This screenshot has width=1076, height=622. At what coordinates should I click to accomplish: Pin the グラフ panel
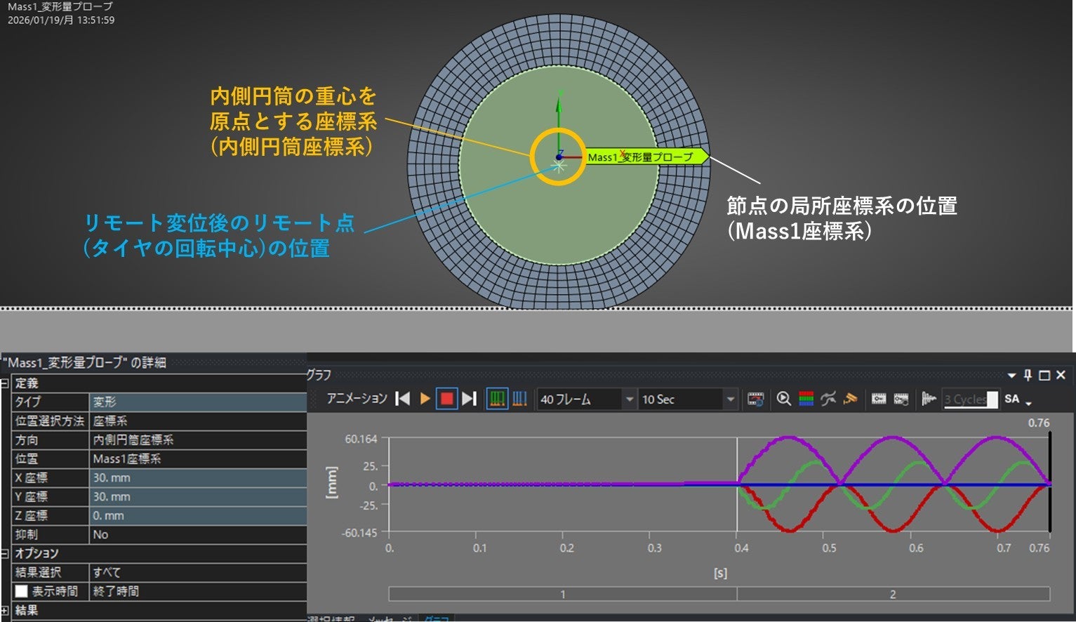pos(1028,376)
